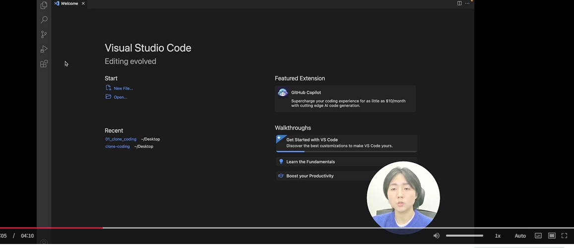Click the graduation cap icon beside Boost your Productivity
The image size is (574, 248).
[x=281, y=176]
